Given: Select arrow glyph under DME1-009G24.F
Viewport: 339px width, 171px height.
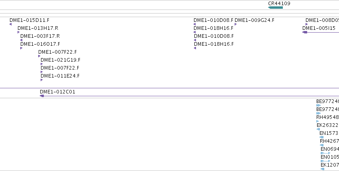Looking at the screenshot, I should pyautogui.click(x=236, y=24).
